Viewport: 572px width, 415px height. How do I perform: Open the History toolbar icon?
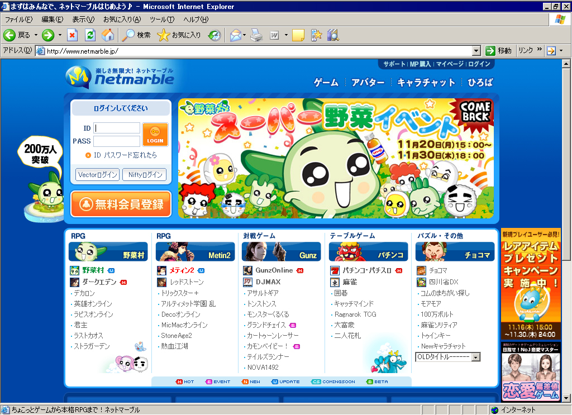coord(214,35)
